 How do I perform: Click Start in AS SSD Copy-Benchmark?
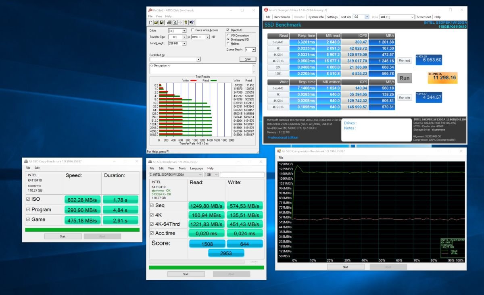tap(63, 237)
